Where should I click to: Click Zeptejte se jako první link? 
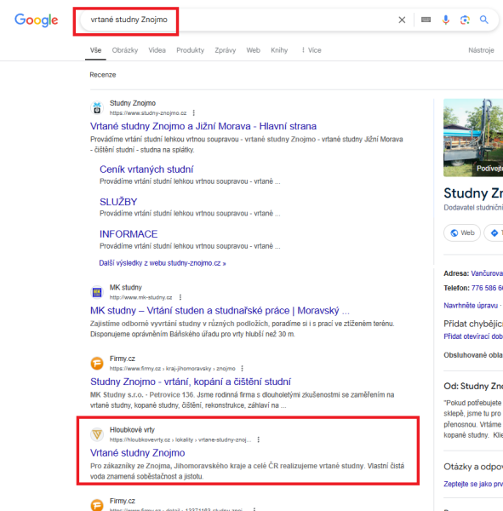pyautogui.click(x=473, y=484)
